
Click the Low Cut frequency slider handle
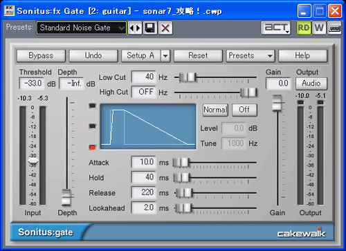click(188, 77)
